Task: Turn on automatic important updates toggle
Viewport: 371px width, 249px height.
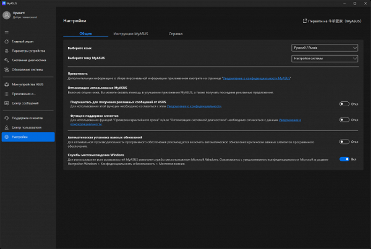Action: [344, 141]
